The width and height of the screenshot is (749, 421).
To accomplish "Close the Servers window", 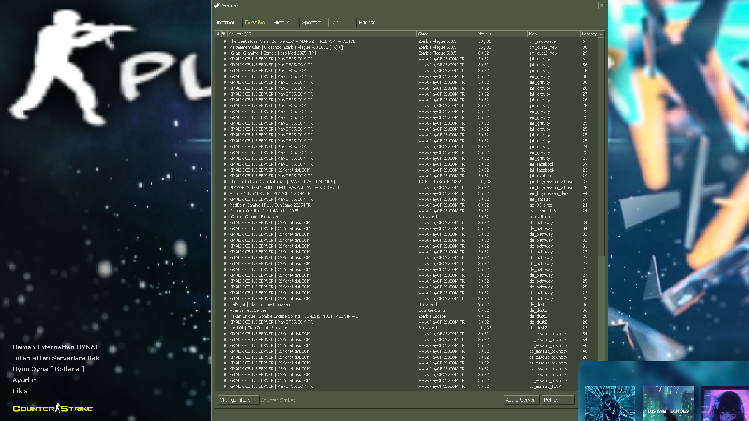I will pyautogui.click(x=602, y=5).
